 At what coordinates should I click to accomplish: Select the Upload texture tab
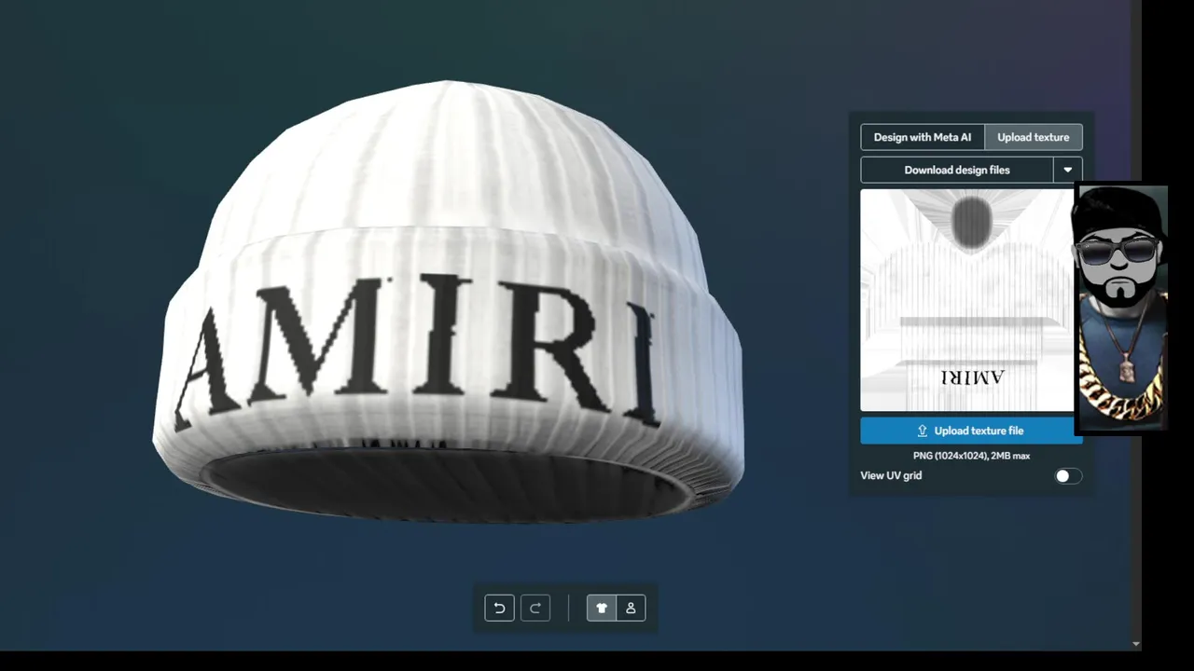[1034, 137]
